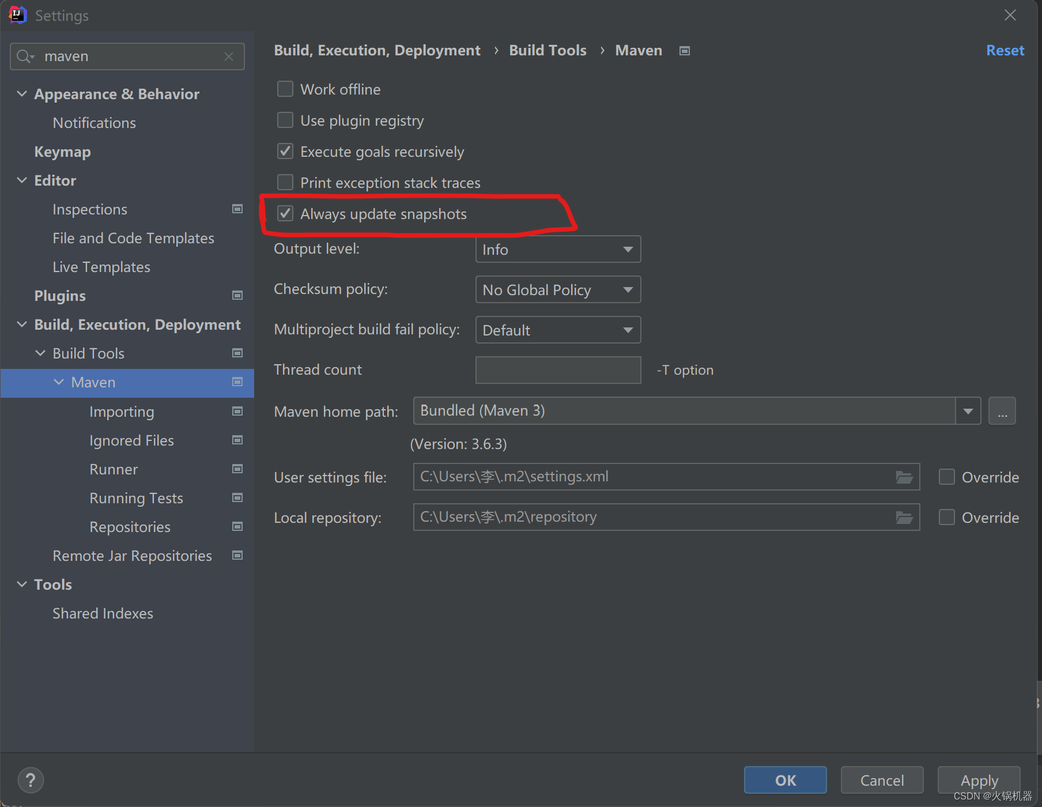Open folder browser for Local repository
Viewport: 1042px width, 807px height.
click(x=904, y=517)
